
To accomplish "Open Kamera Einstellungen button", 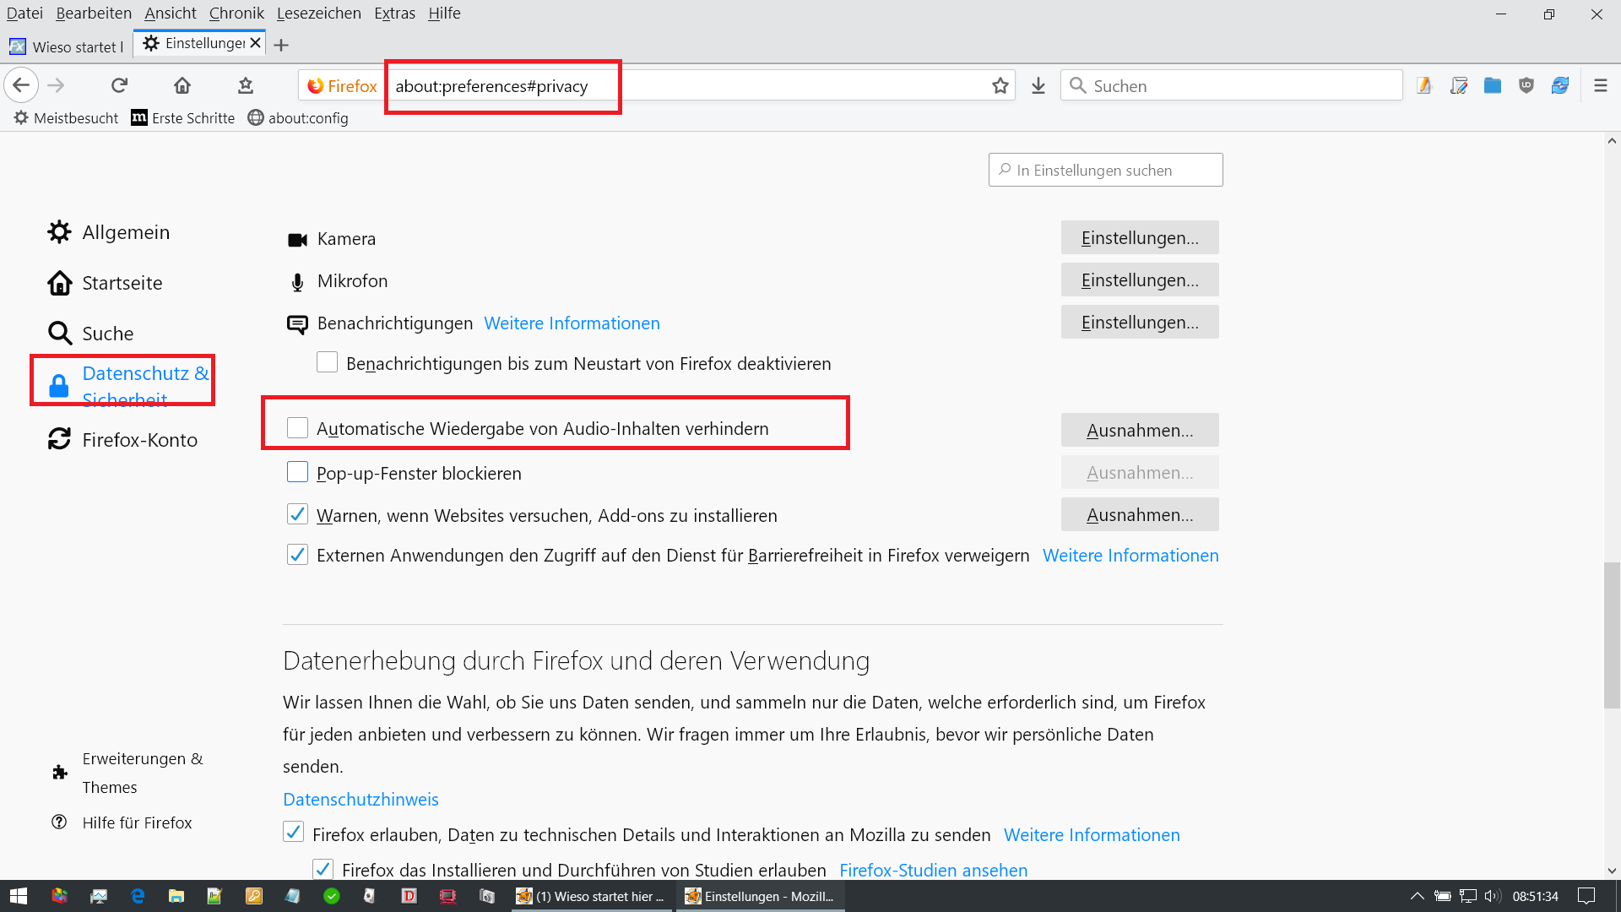I will coord(1139,237).
